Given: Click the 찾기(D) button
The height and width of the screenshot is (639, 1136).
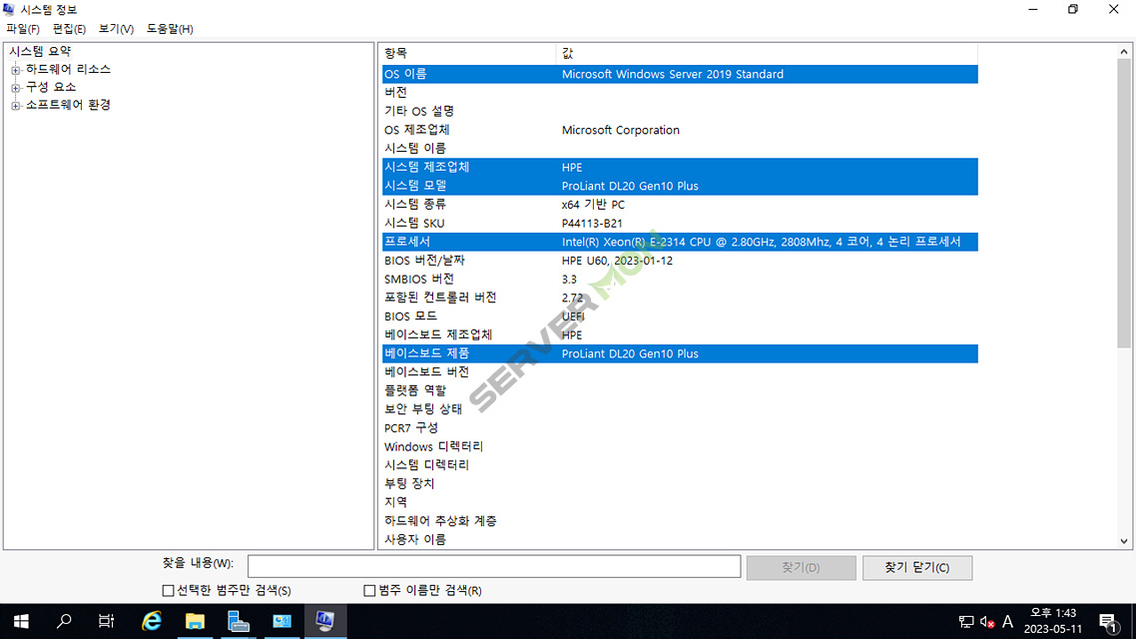Looking at the screenshot, I should [801, 567].
